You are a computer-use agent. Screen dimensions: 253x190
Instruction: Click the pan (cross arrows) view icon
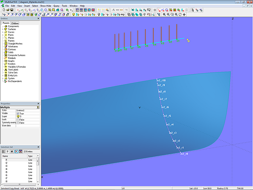pos(184,14)
